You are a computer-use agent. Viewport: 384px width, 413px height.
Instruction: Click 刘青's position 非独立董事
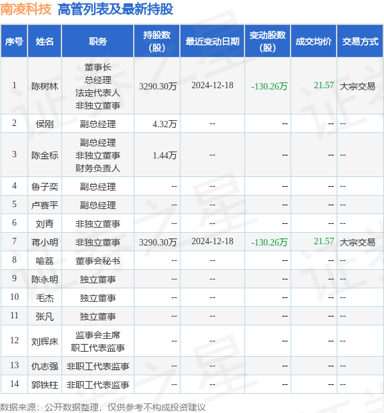point(97,224)
